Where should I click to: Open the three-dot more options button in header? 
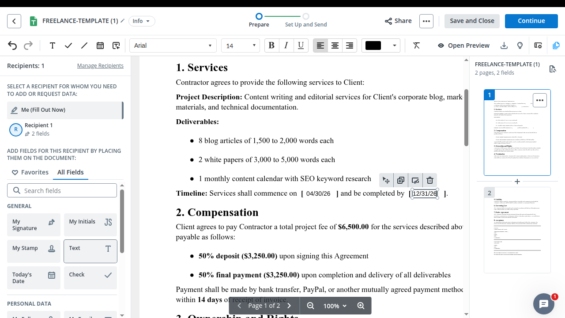coord(426,21)
